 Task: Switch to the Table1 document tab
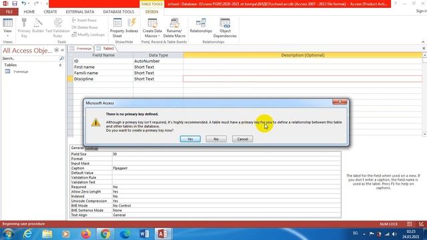pyautogui.click(x=106, y=49)
